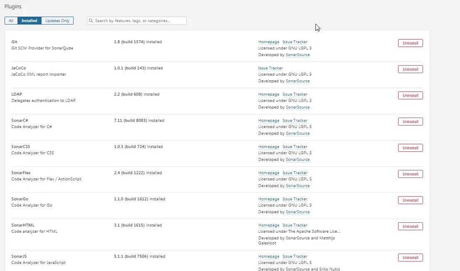Uninstall the SonarHTML plugin
Image resolution: width=460 pixels, height=271 pixels.
(411, 227)
